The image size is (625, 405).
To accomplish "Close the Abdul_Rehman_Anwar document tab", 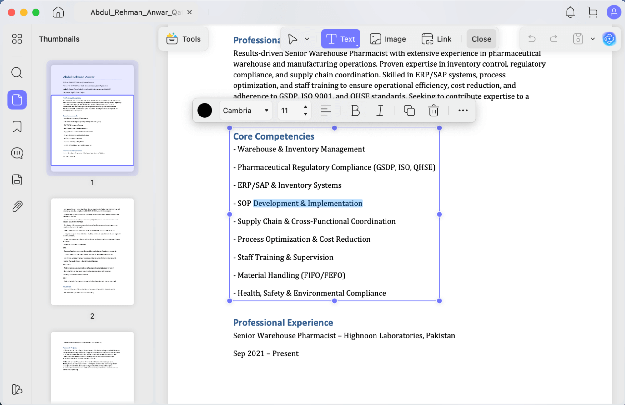I will click(189, 12).
